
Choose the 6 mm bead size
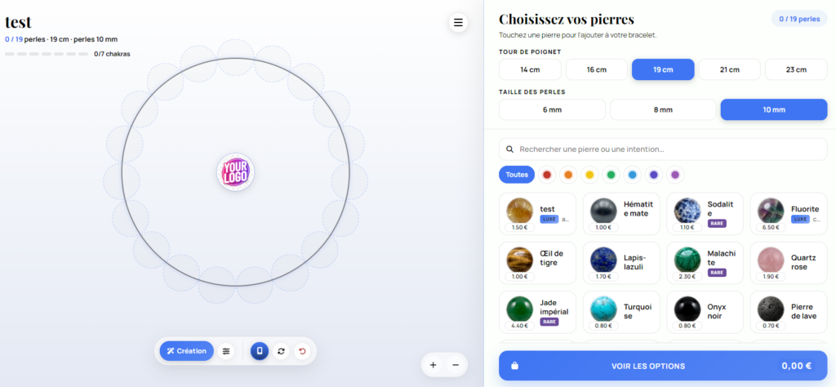point(553,109)
